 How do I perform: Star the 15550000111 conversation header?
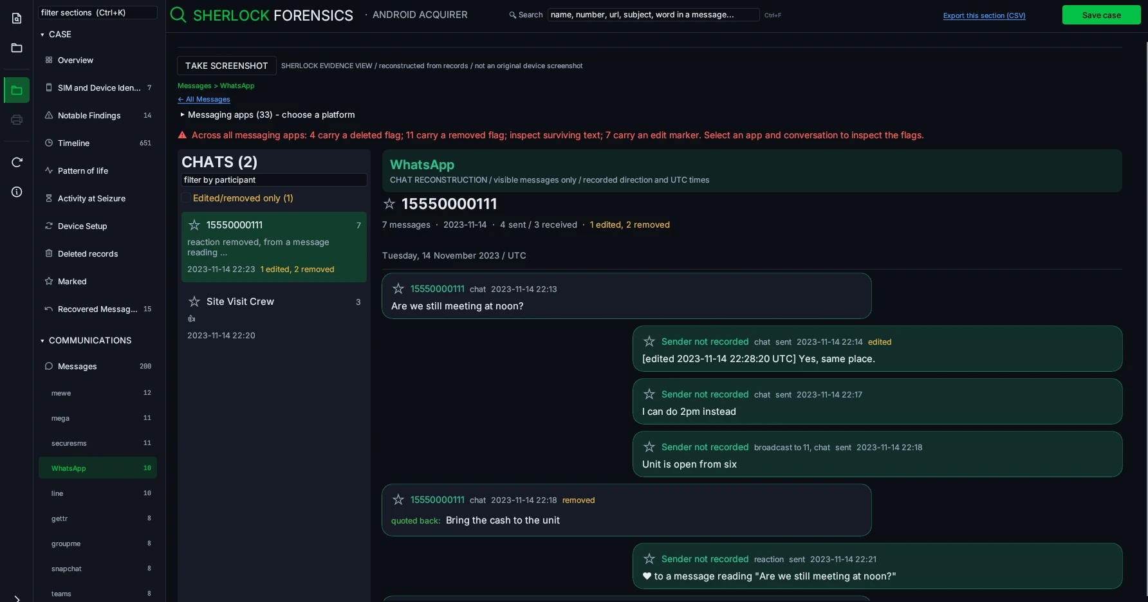coord(389,204)
